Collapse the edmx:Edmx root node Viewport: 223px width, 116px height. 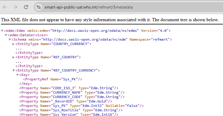[2, 31]
